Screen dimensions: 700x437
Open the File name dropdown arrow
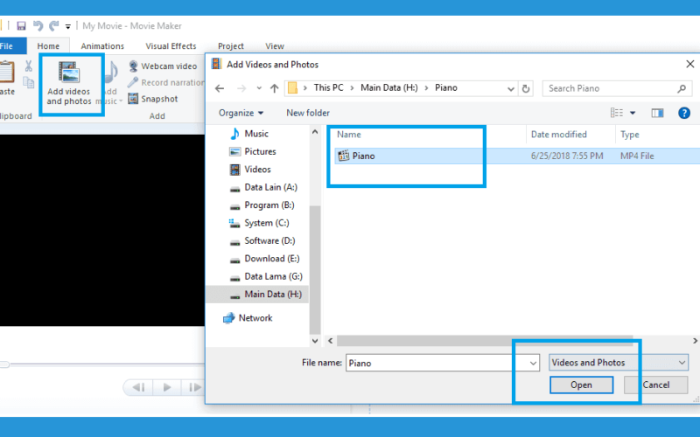click(533, 363)
